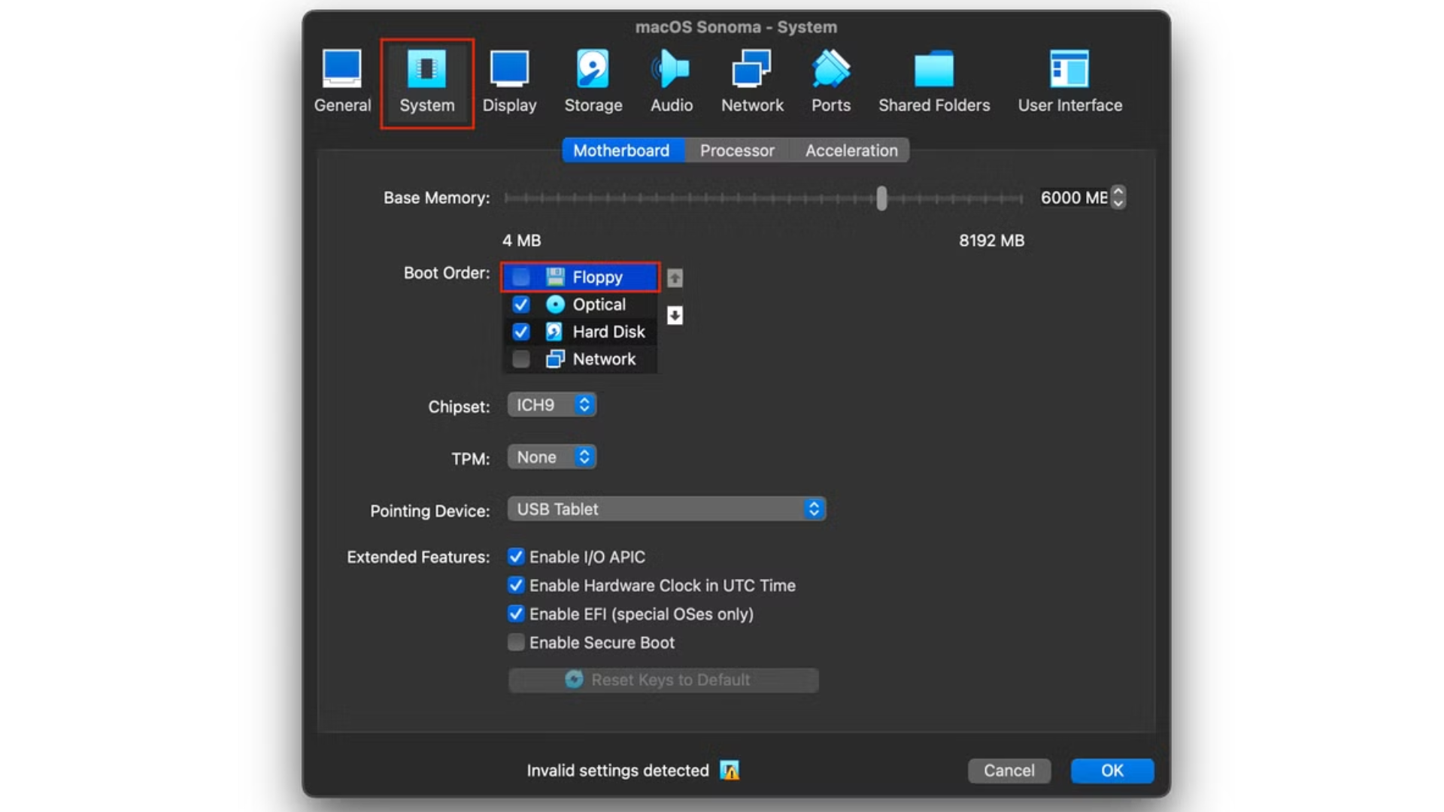This screenshot has width=1444, height=812.
Task: Click the 8192 MB maximum memory label
Action: [x=991, y=241]
